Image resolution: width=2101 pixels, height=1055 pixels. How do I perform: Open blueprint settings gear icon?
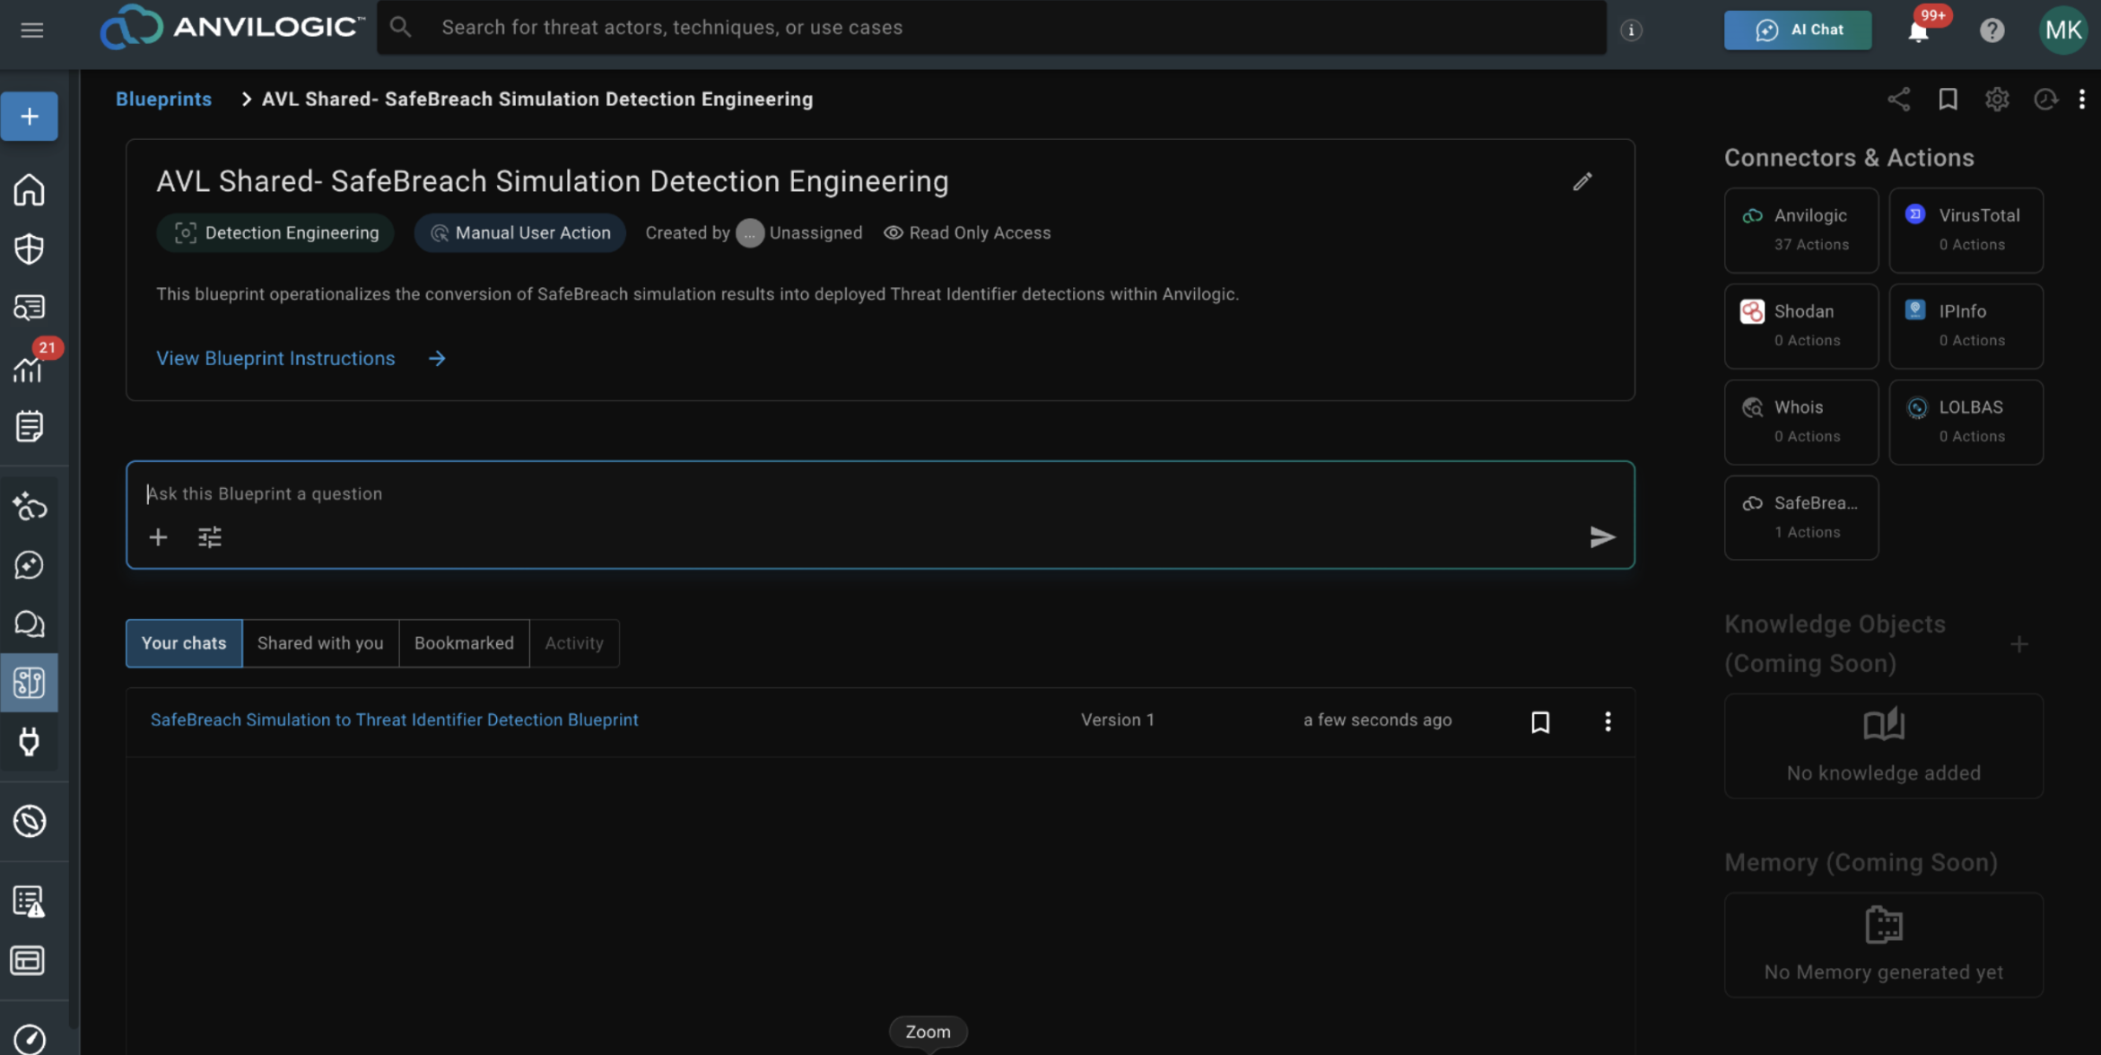point(1996,99)
